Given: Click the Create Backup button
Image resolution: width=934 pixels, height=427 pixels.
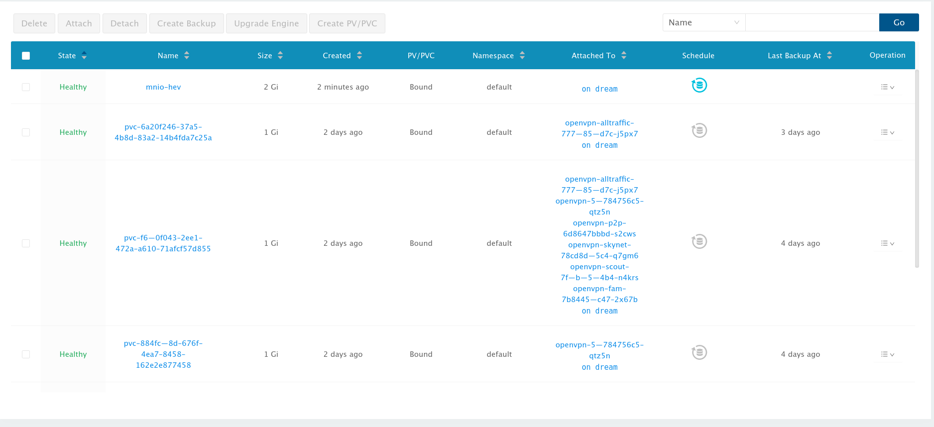Looking at the screenshot, I should tap(187, 23).
